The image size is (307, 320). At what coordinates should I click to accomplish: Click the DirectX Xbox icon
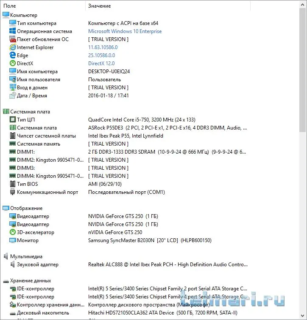coord(12,63)
